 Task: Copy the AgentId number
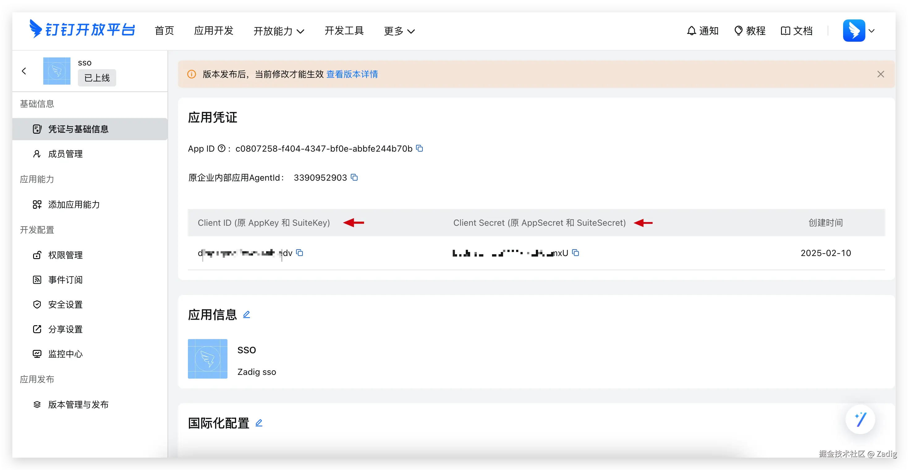tap(354, 177)
